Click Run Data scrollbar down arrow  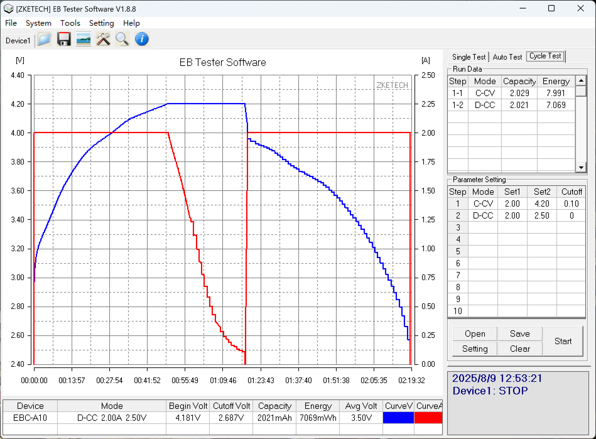pos(581,167)
